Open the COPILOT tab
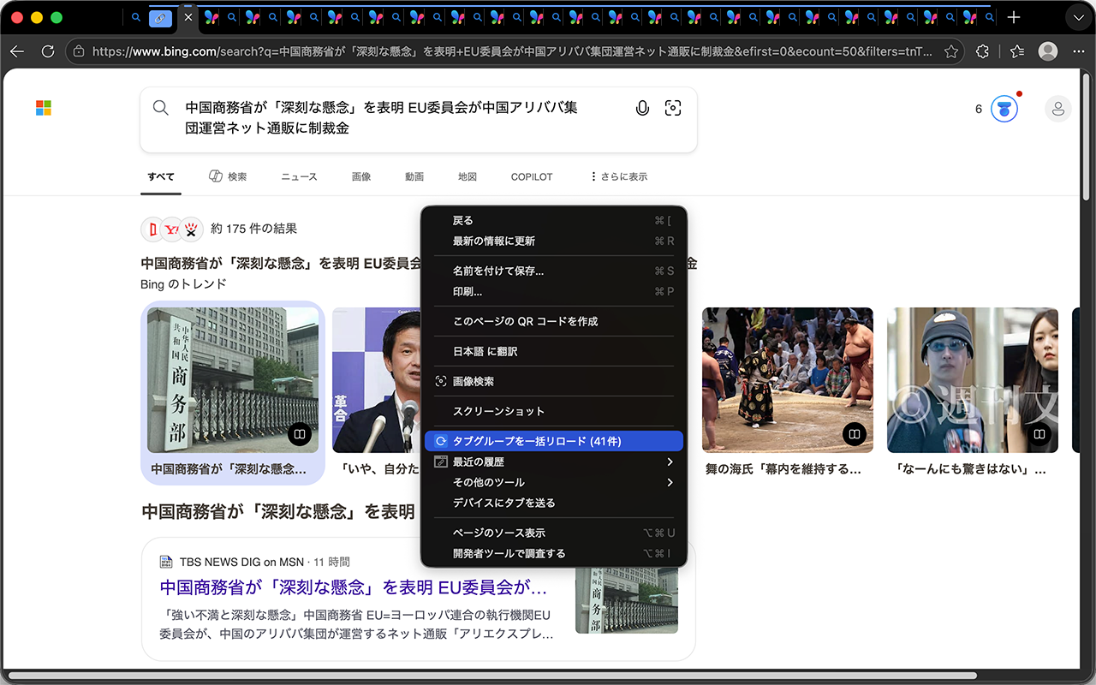This screenshot has width=1096, height=685. [532, 176]
